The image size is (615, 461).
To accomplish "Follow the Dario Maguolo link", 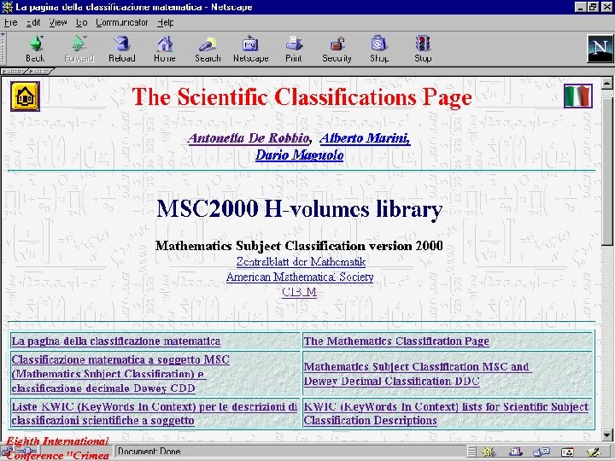I will 299,155.
